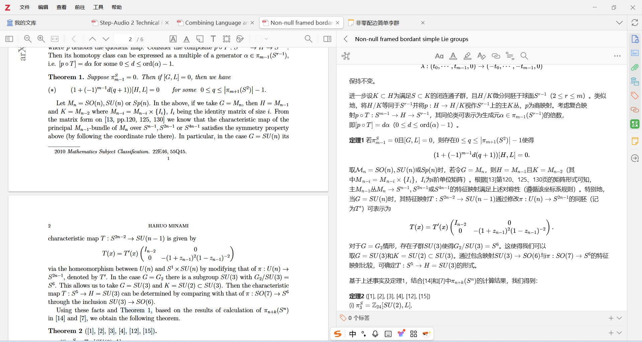Select the add text annotation tool

point(213,39)
